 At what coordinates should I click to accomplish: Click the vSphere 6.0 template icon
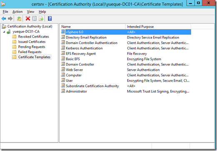63,32
